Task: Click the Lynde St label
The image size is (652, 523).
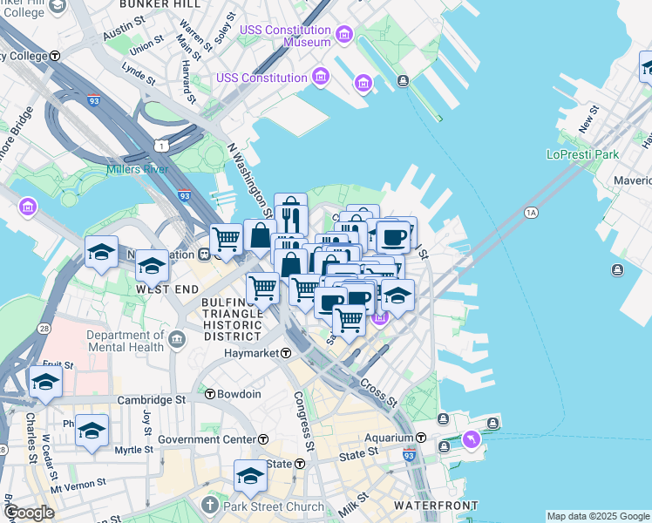Action: pyautogui.click(x=139, y=73)
